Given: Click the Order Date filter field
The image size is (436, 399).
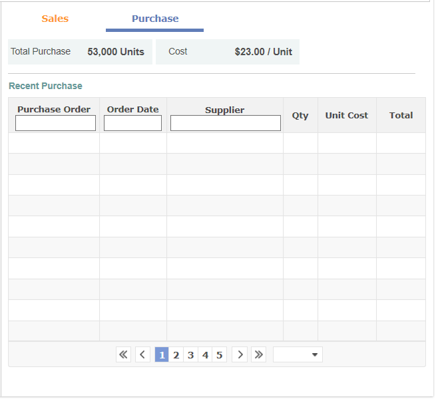Looking at the screenshot, I should [x=132, y=123].
